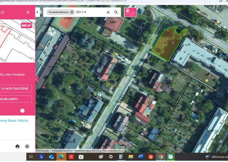Select parcel 5736/304 on the map
The width and height of the screenshot is (228, 162).
click(x=50, y=56)
